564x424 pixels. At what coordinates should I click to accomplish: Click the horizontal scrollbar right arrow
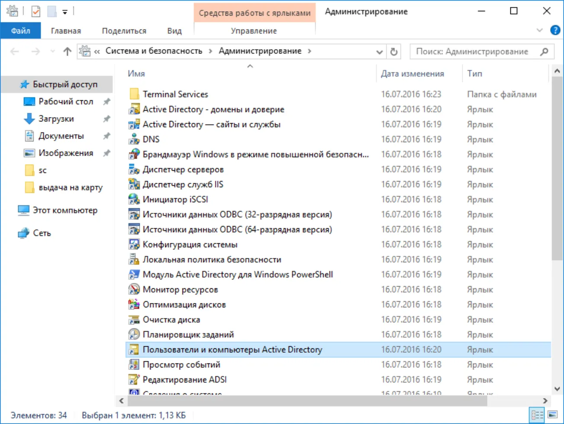pos(545,401)
